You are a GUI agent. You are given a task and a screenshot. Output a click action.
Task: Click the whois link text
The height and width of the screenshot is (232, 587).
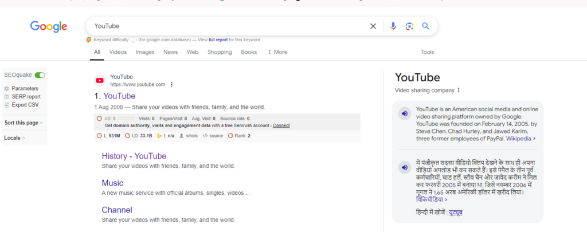[x=191, y=136]
